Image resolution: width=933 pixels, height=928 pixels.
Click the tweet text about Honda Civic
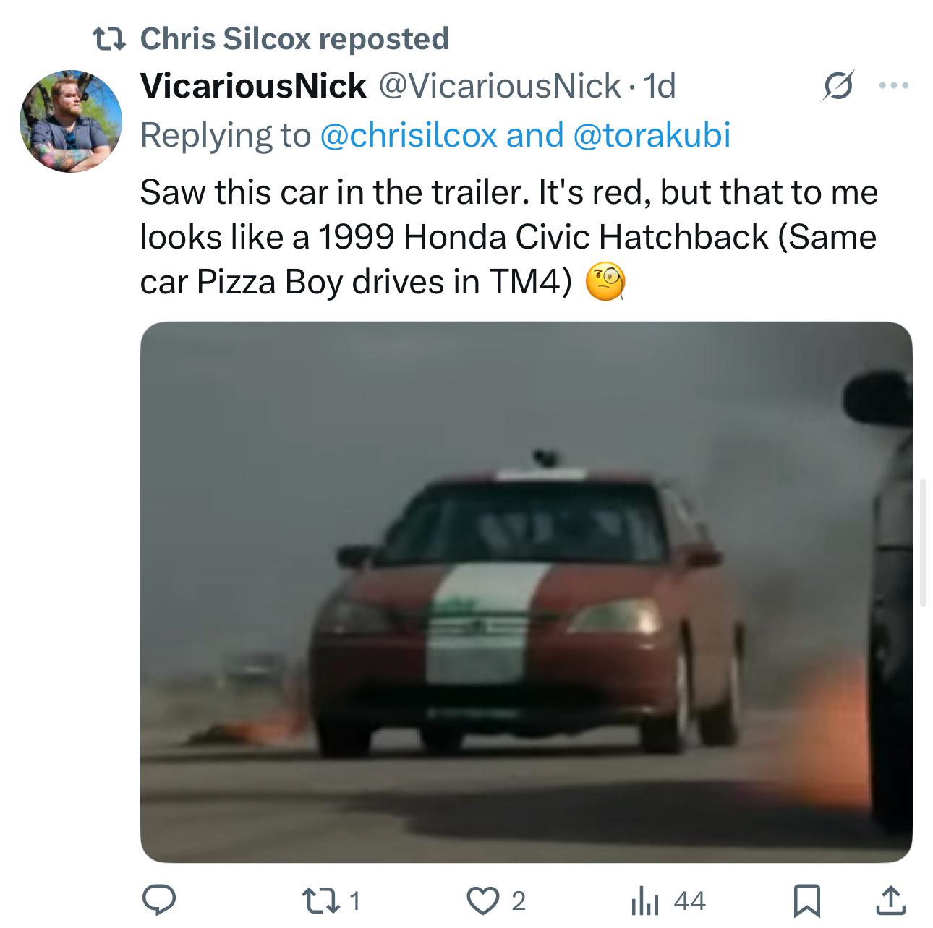coord(508,237)
